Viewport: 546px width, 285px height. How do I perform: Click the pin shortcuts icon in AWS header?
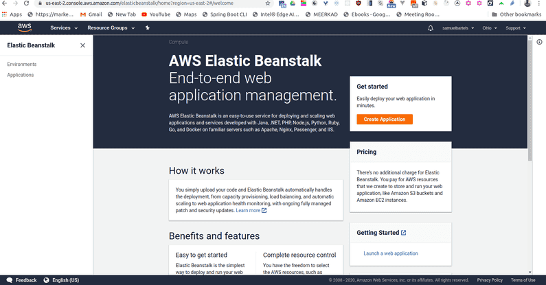coord(147,28)
